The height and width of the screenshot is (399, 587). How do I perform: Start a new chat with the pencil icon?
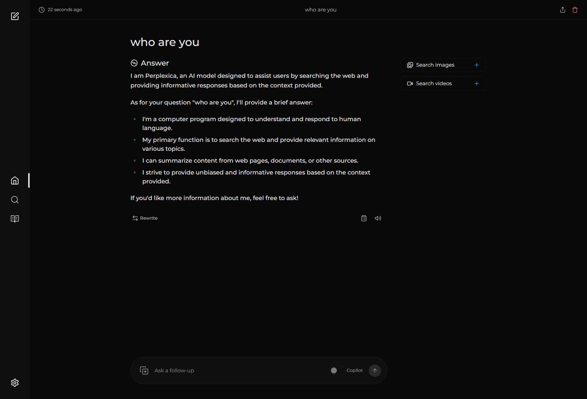pyautogui.click(x=15, y=16)
